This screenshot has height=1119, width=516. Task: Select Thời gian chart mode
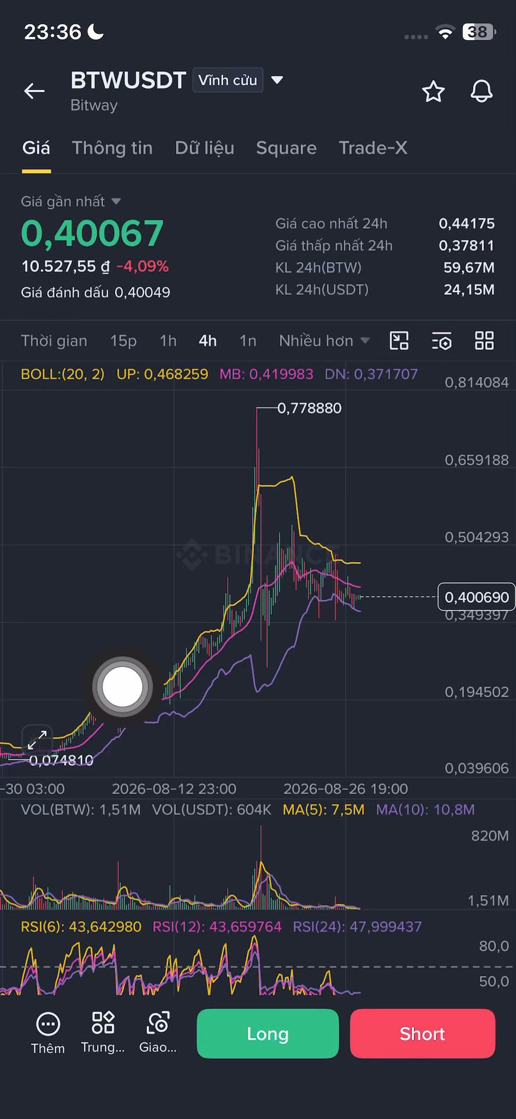point(54,341)
